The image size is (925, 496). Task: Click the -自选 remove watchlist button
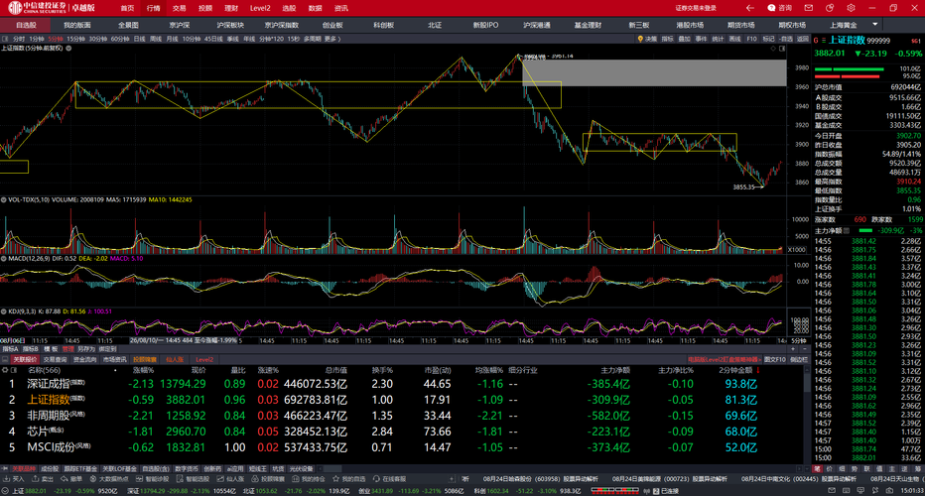pyautogui.click(x=786, y=39)
